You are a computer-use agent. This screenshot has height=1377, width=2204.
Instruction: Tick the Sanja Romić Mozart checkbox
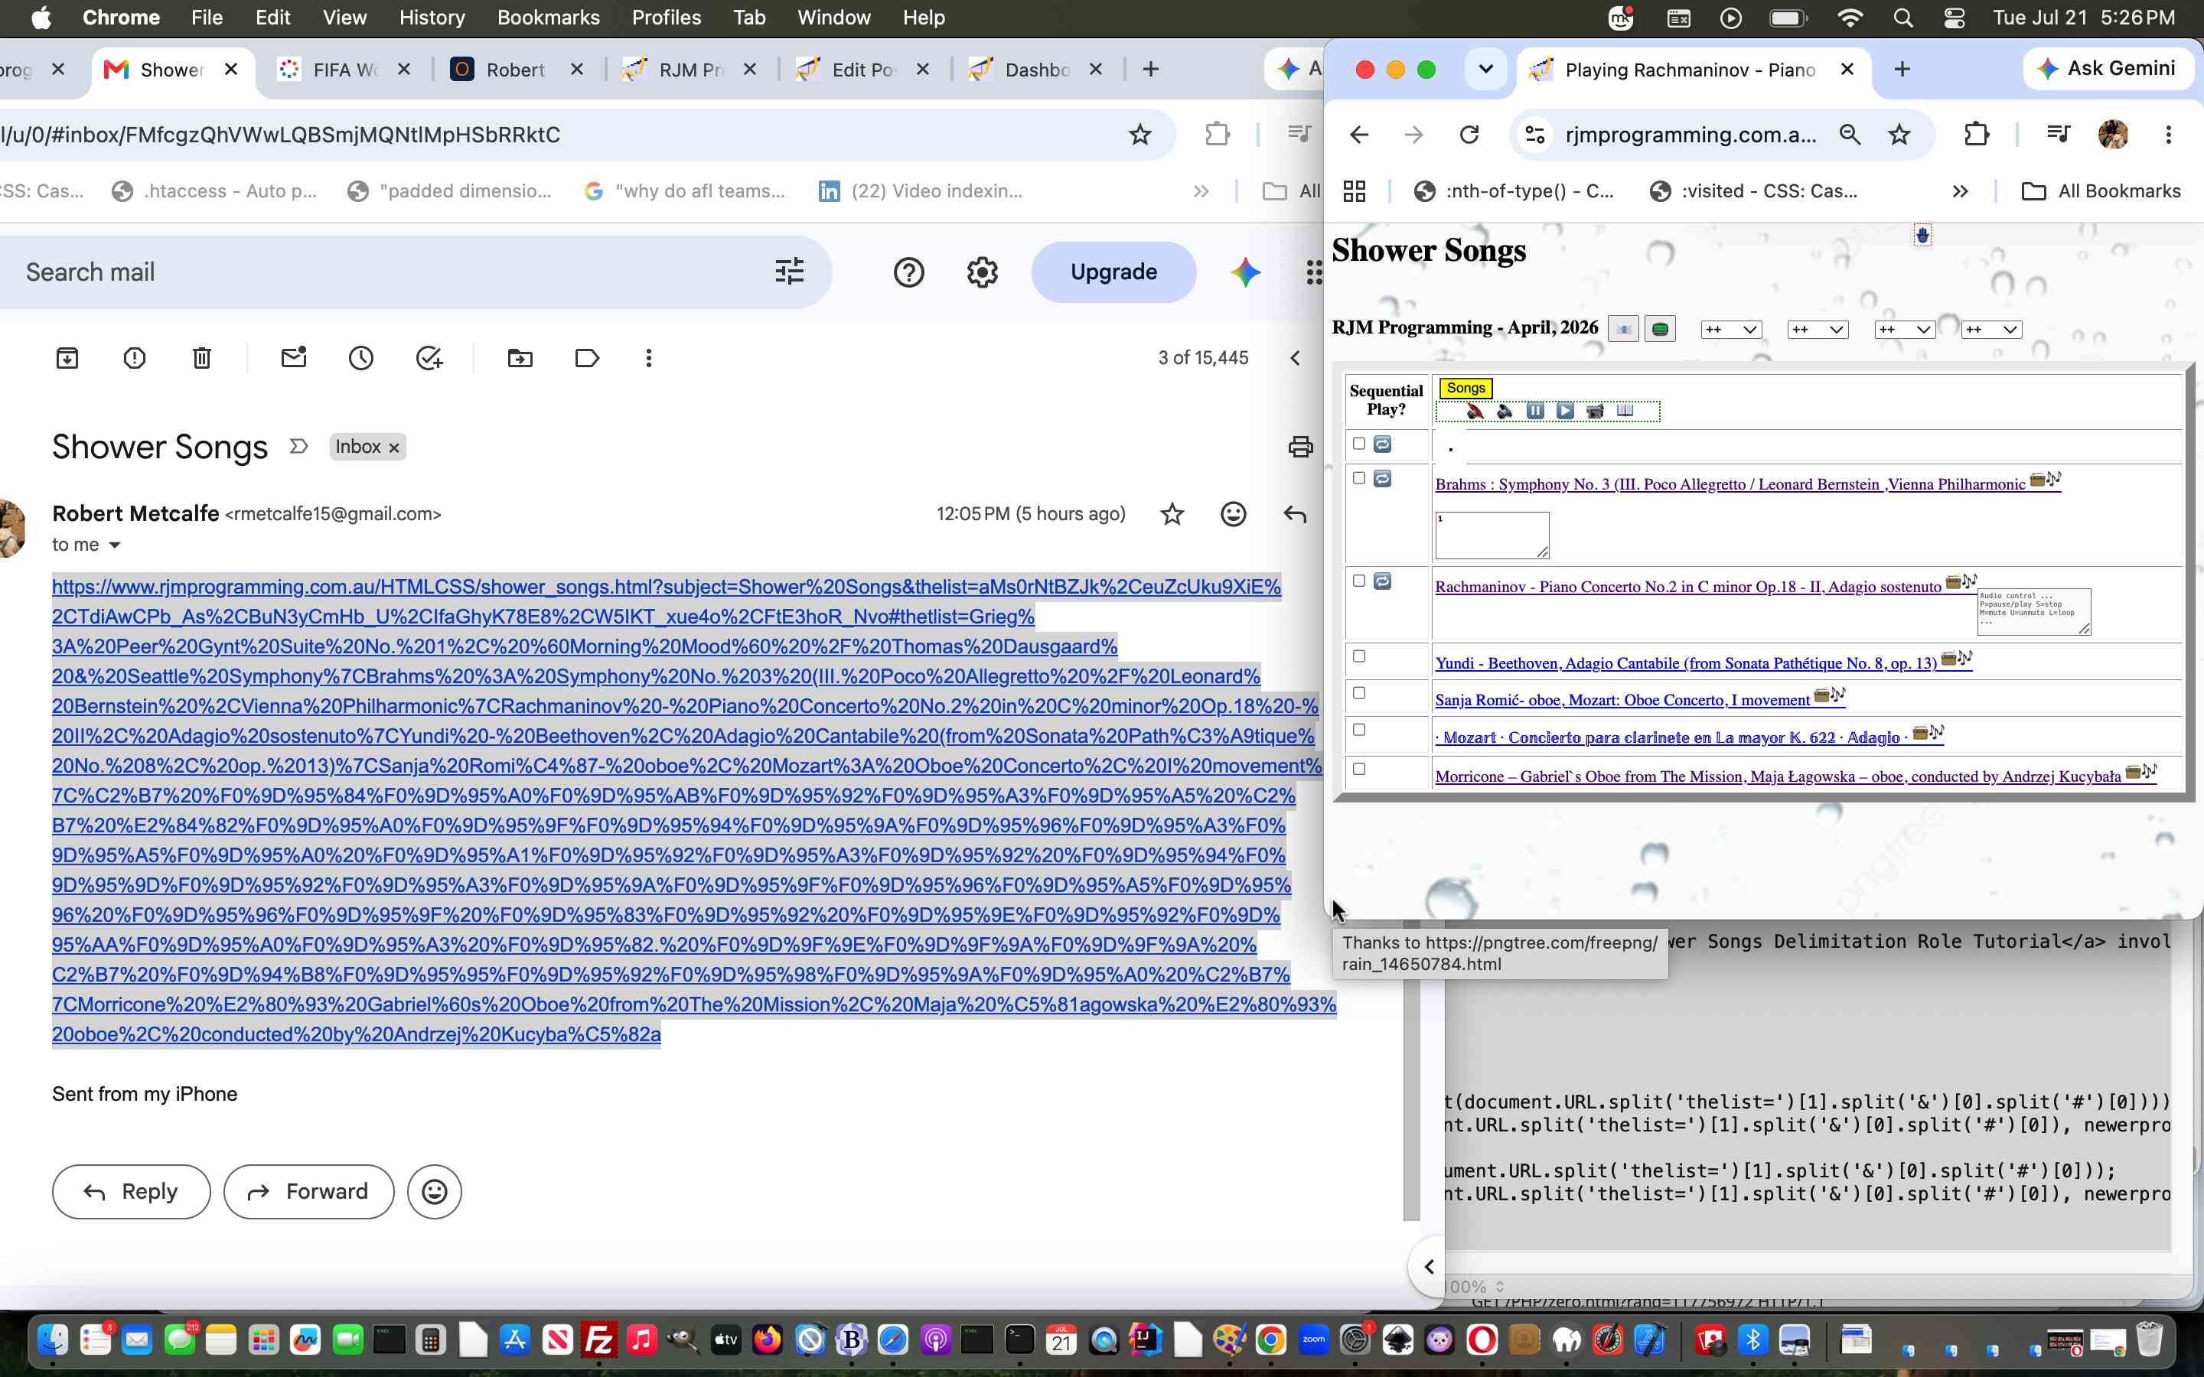(x=1359, y=694)
